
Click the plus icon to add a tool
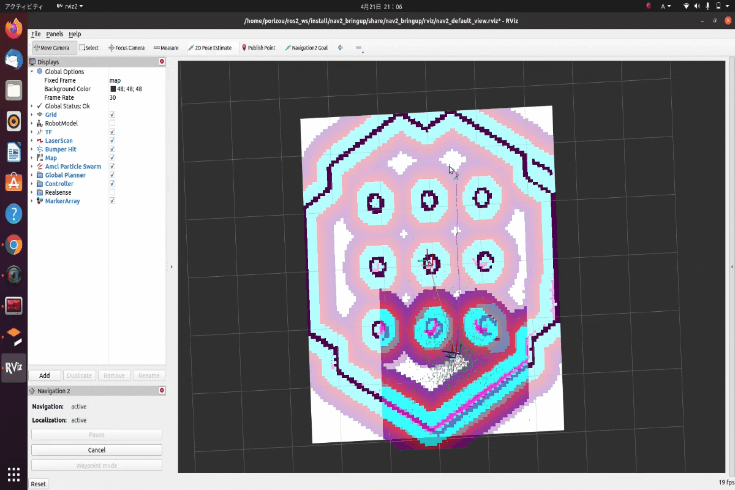click(340, 47)
